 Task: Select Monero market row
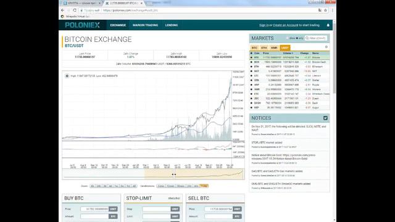click(289, 89)
